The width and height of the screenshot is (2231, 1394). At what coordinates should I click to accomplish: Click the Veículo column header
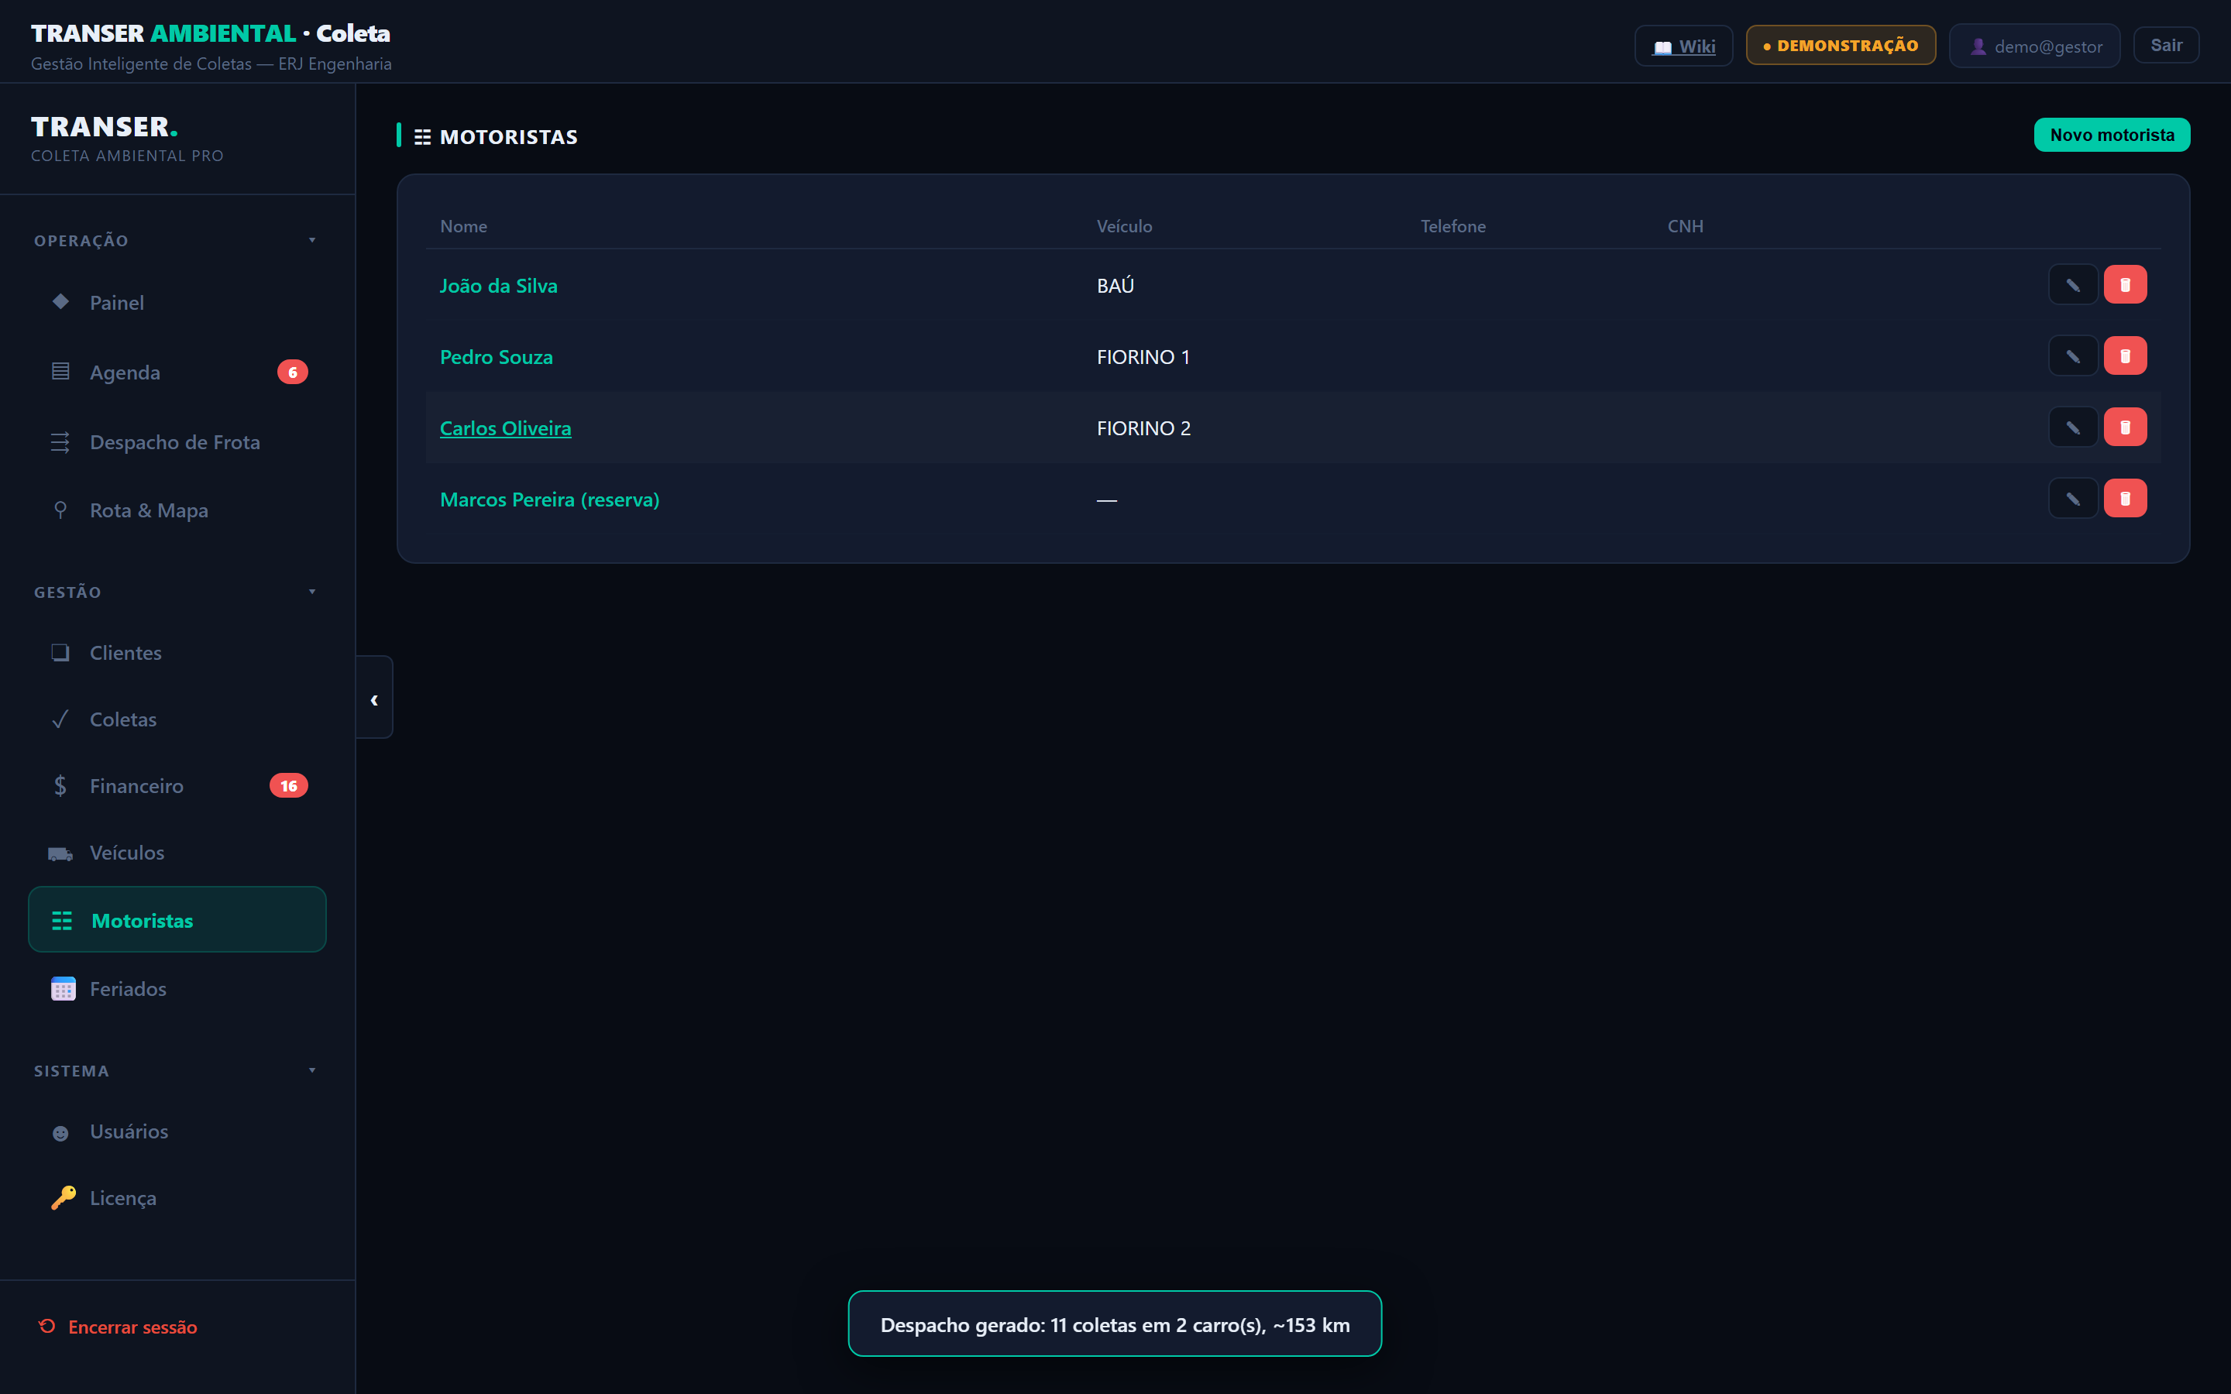point(1124,226)
